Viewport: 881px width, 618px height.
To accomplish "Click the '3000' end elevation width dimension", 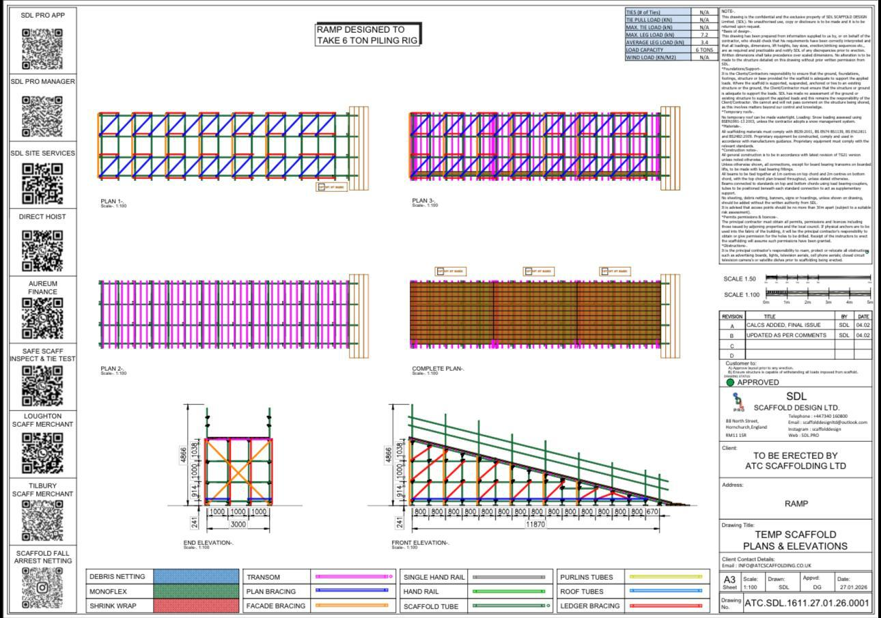I will (238, 524).
